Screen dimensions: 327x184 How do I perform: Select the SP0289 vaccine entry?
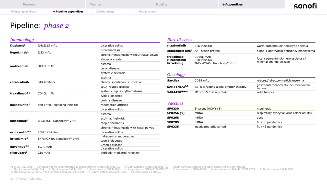[x=173, y=122]
